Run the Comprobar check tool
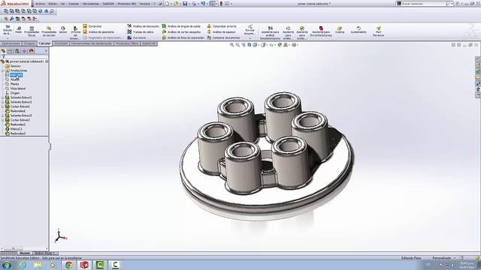The width and height of the screenshot is (481, 270). [x=92, y=26]
